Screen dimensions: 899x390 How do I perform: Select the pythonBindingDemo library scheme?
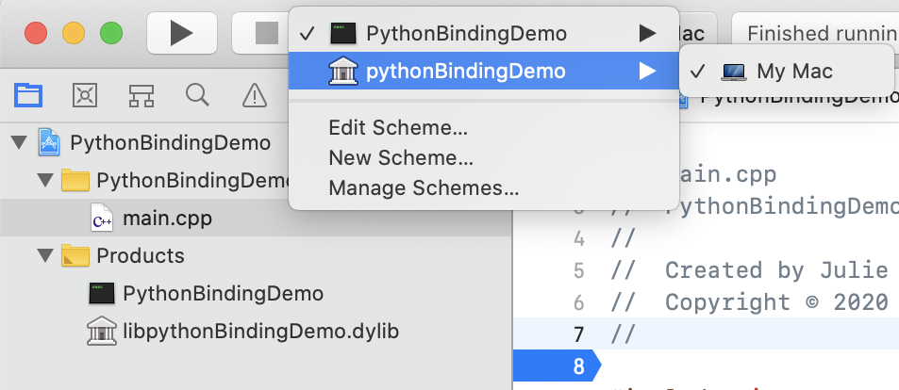483,71
